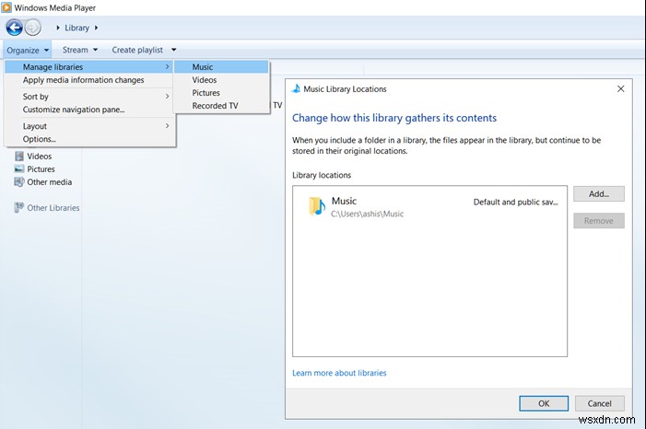Choose Customize navigation pane menu item
Image resolution: width=646 pixels, height=429 pixels.
coord(88,110)
